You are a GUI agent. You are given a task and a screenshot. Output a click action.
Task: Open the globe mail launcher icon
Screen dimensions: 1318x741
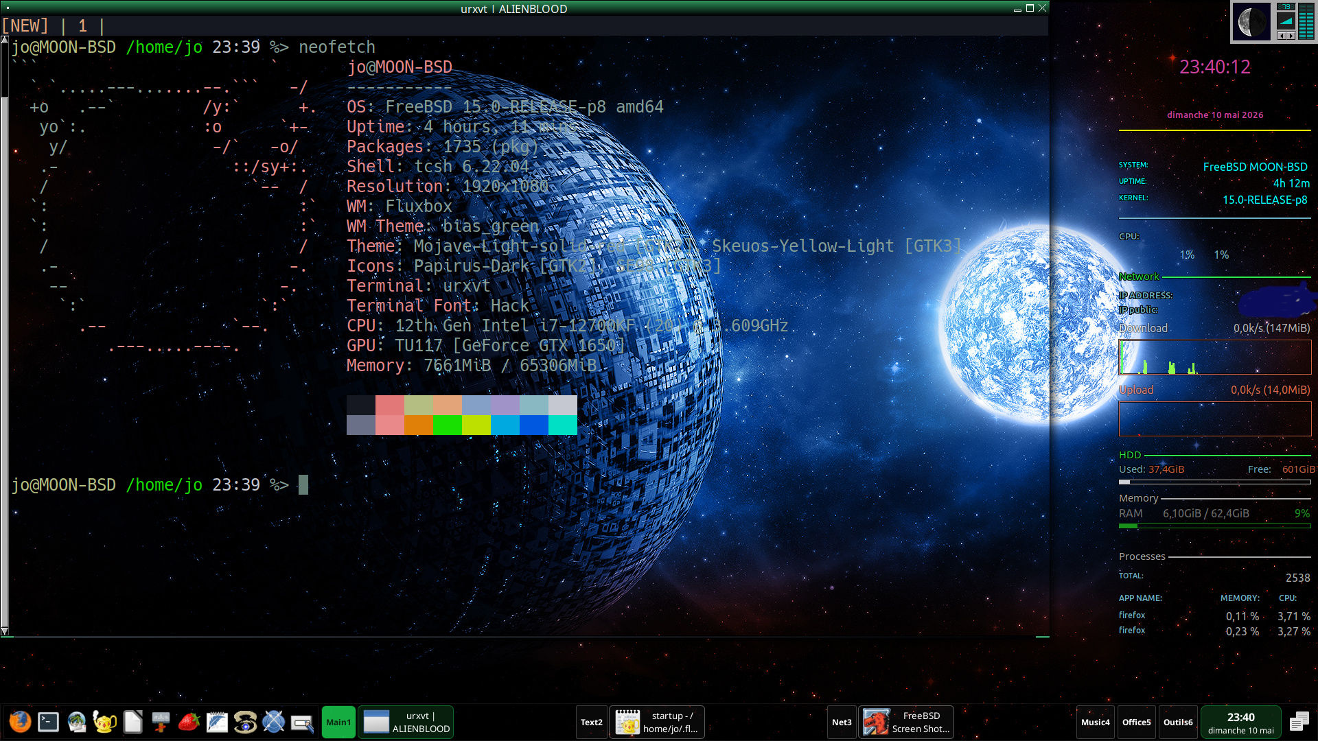click(76, 722)
